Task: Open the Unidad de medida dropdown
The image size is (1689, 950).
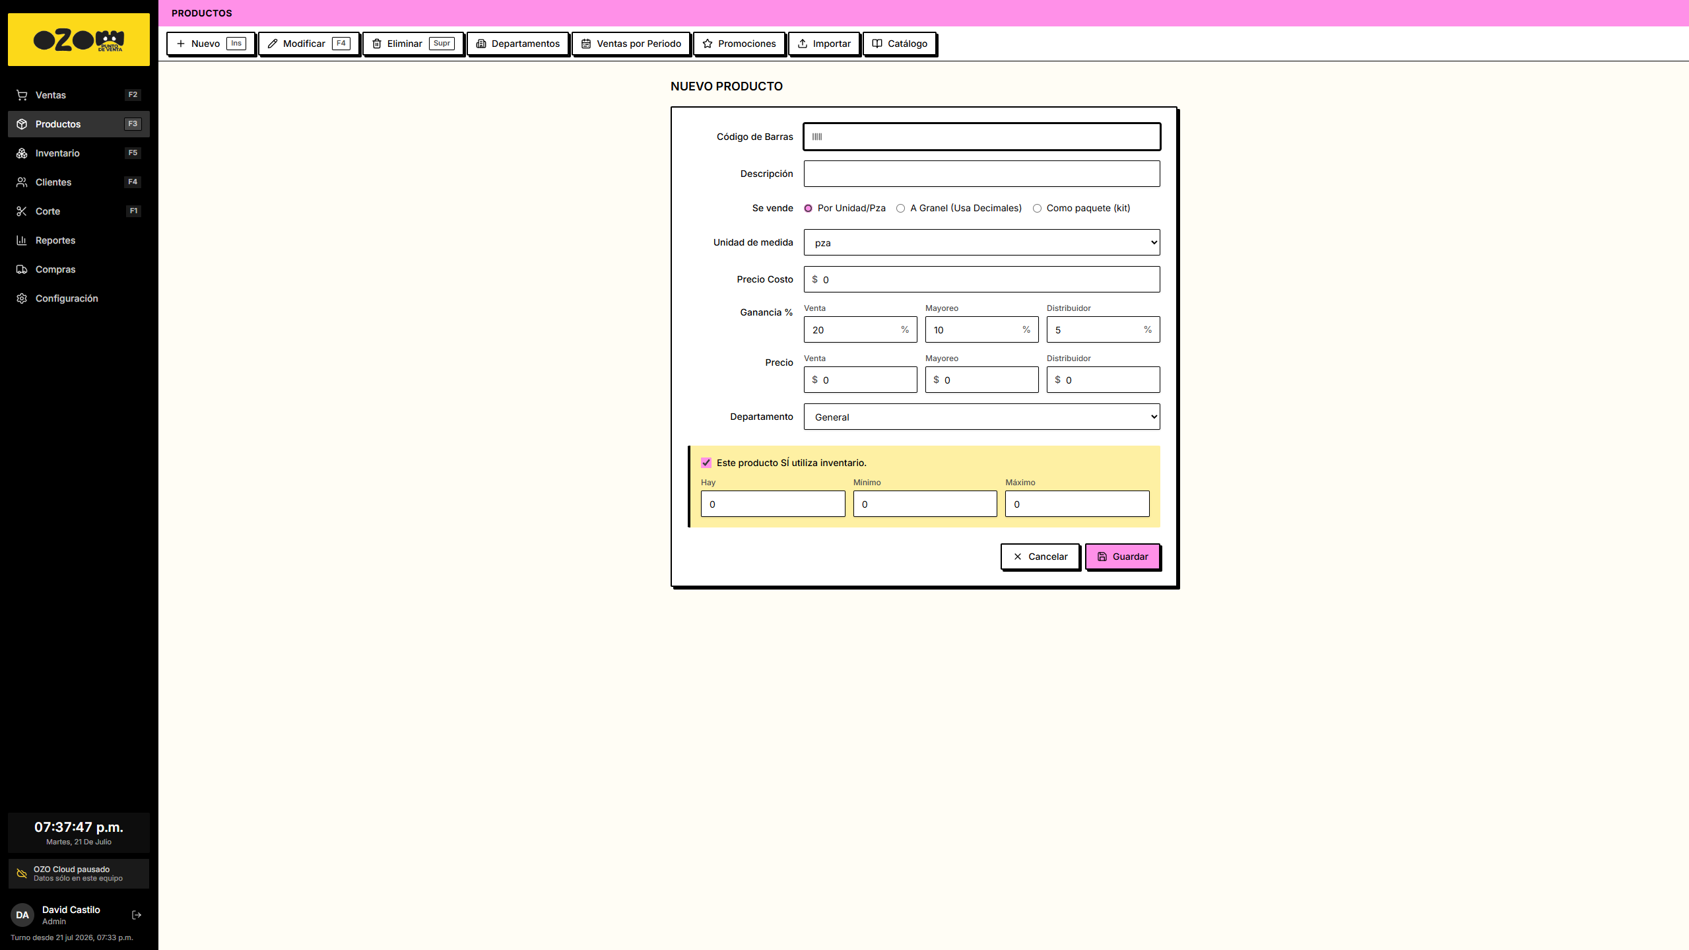Action: [981, 242]
